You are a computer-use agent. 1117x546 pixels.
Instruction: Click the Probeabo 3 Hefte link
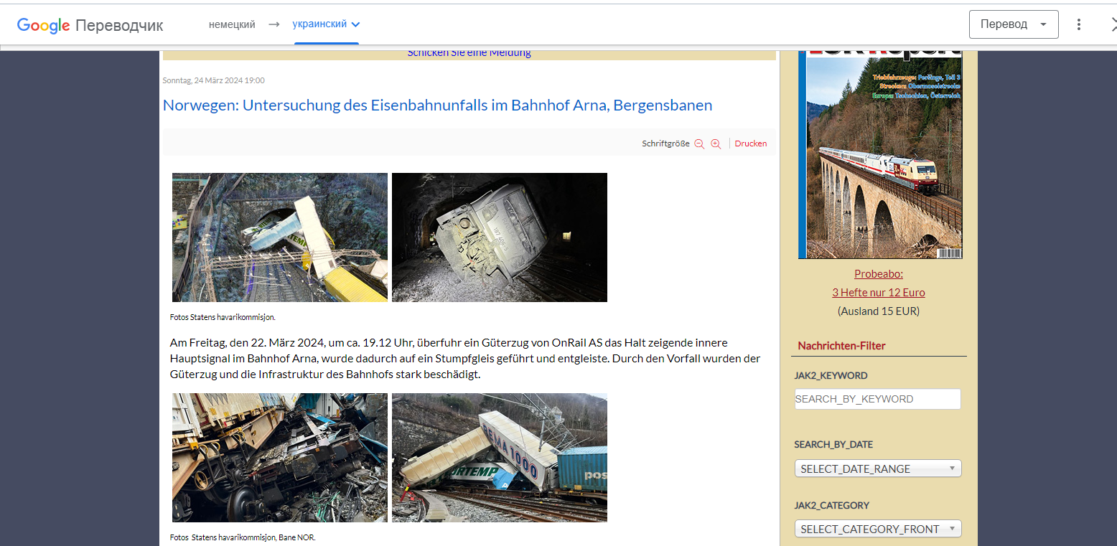(x=879, y=283)
